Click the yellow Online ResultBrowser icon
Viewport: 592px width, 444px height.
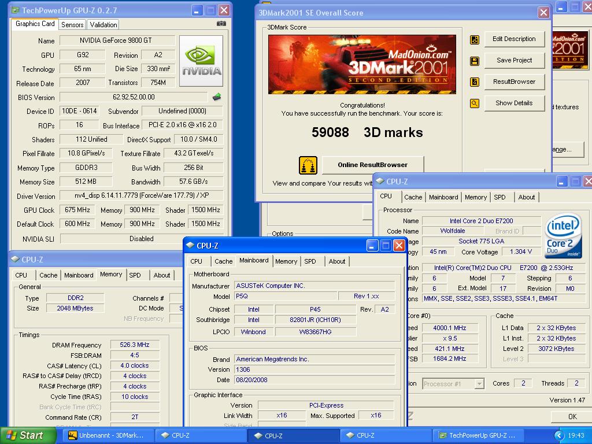[308, 165]
